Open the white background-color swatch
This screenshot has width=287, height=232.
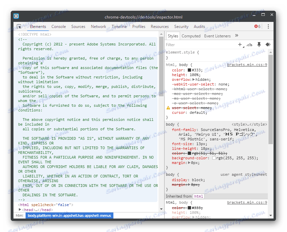click(x=214, y=158)
